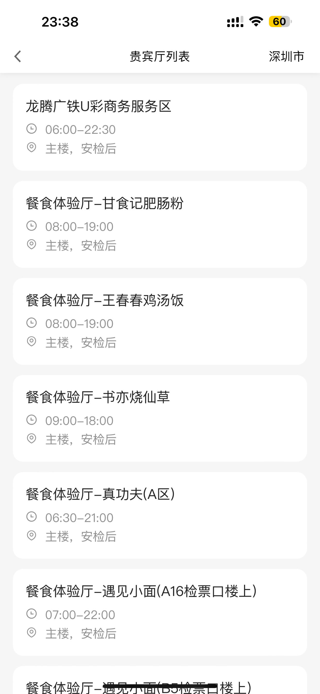320x694 pixels.
Task: Click location pin under 真功夫(A区)
Action: pos(31,536)
